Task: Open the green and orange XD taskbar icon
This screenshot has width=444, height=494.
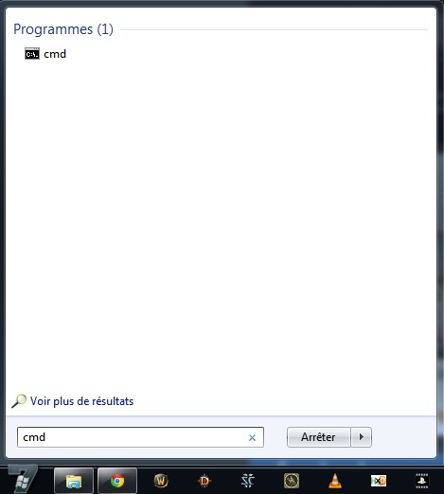Action: coord(379,481)
